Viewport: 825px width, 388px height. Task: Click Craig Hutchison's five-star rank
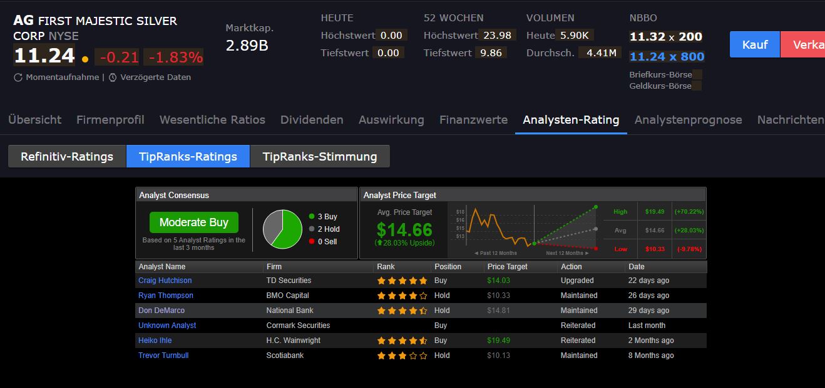point(402,281)
